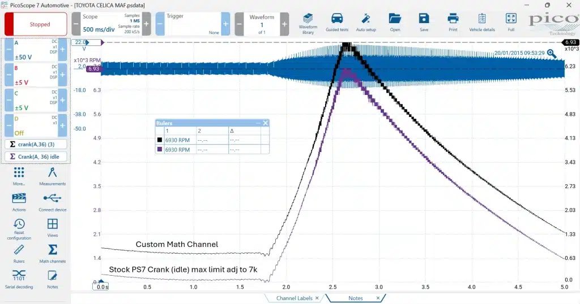Click the Stock PS7 Crank (idle) annotation
Screen dimensions: 580x304
183,270
